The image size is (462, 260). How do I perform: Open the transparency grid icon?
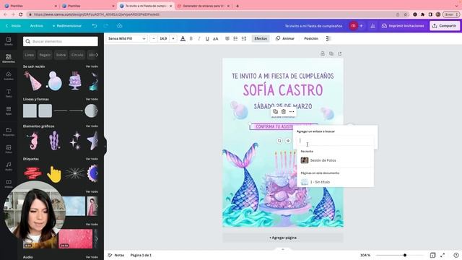(328, 38)
